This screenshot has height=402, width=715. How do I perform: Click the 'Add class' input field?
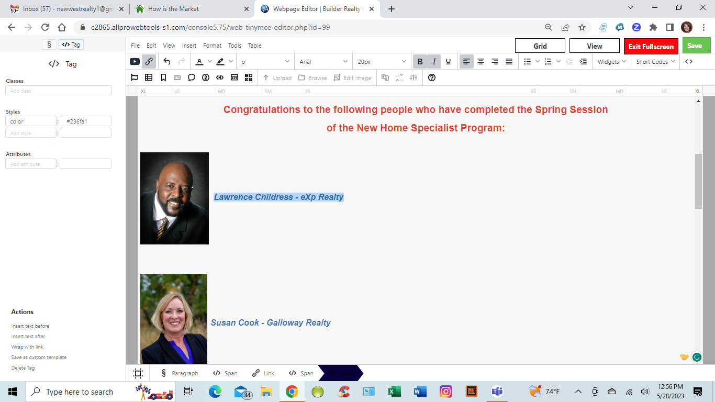59,91
